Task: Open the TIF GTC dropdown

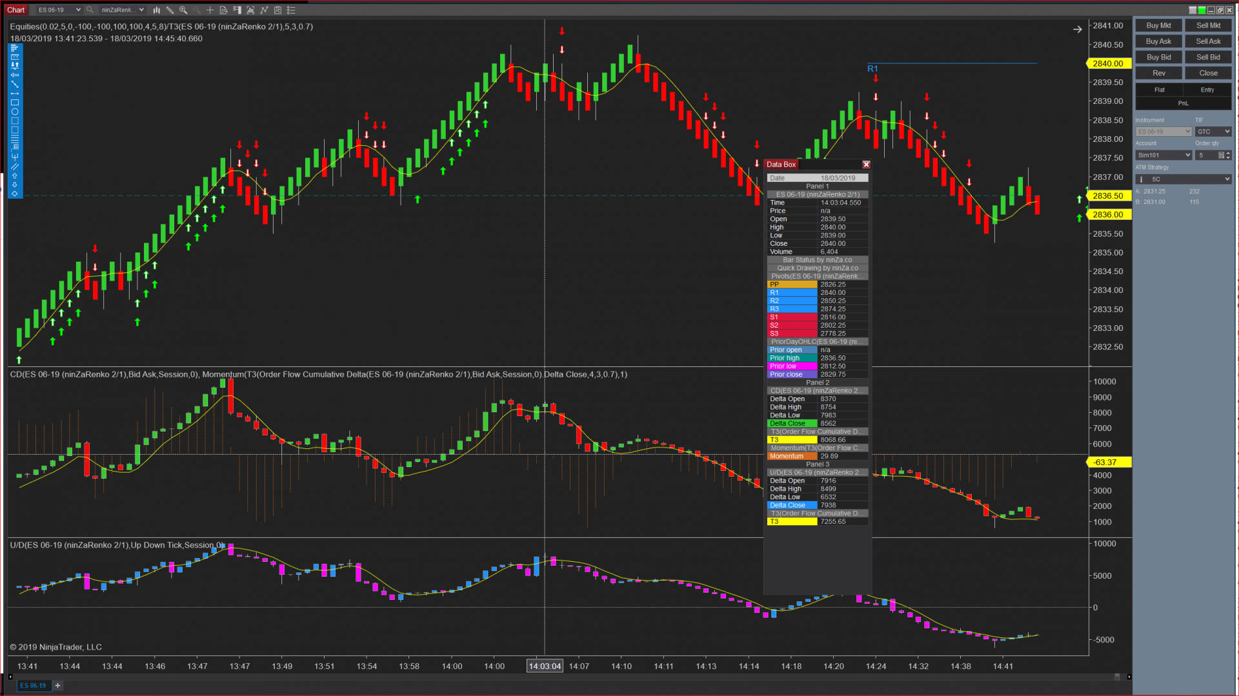Action: [x=1213, y=132]
